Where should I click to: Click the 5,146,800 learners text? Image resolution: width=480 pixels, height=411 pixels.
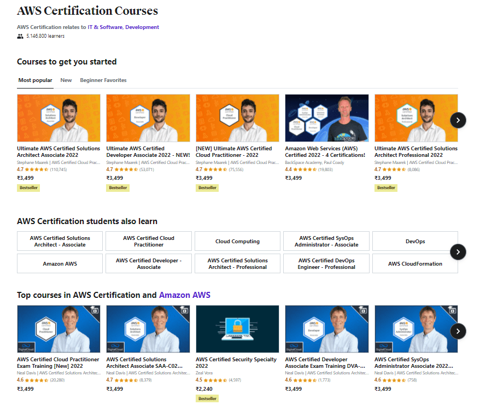45,36
